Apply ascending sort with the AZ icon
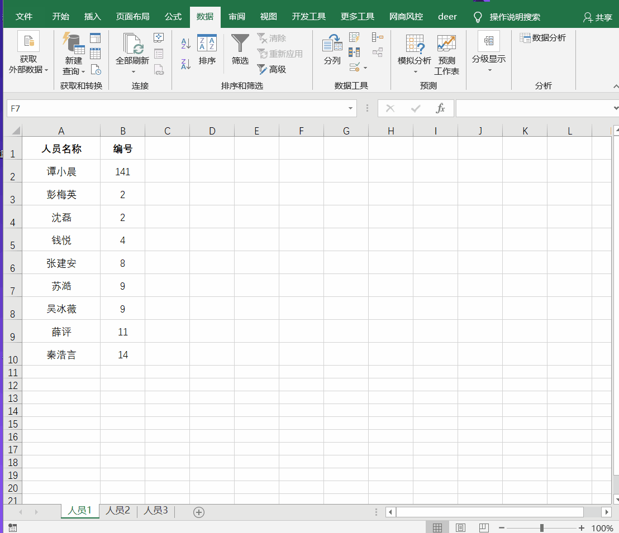Viewport: 619px width, 533px height. tap(185, 42)
